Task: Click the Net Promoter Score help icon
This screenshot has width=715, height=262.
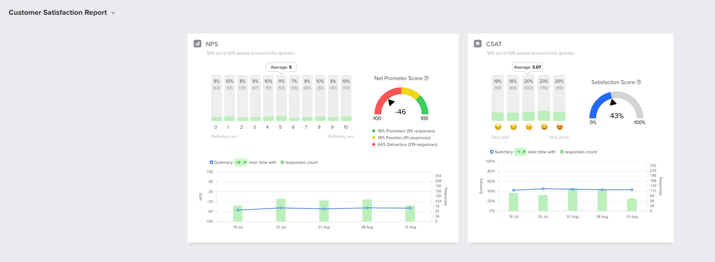Action: [x=426, y=78]
